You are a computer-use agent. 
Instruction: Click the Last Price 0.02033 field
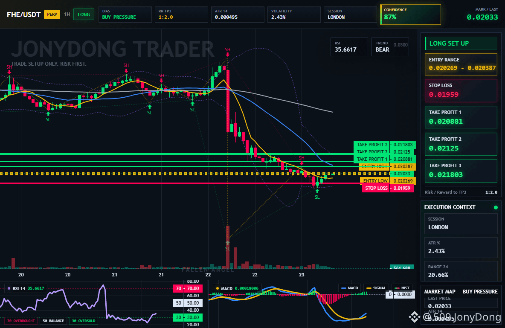click(x=461, y=303)
